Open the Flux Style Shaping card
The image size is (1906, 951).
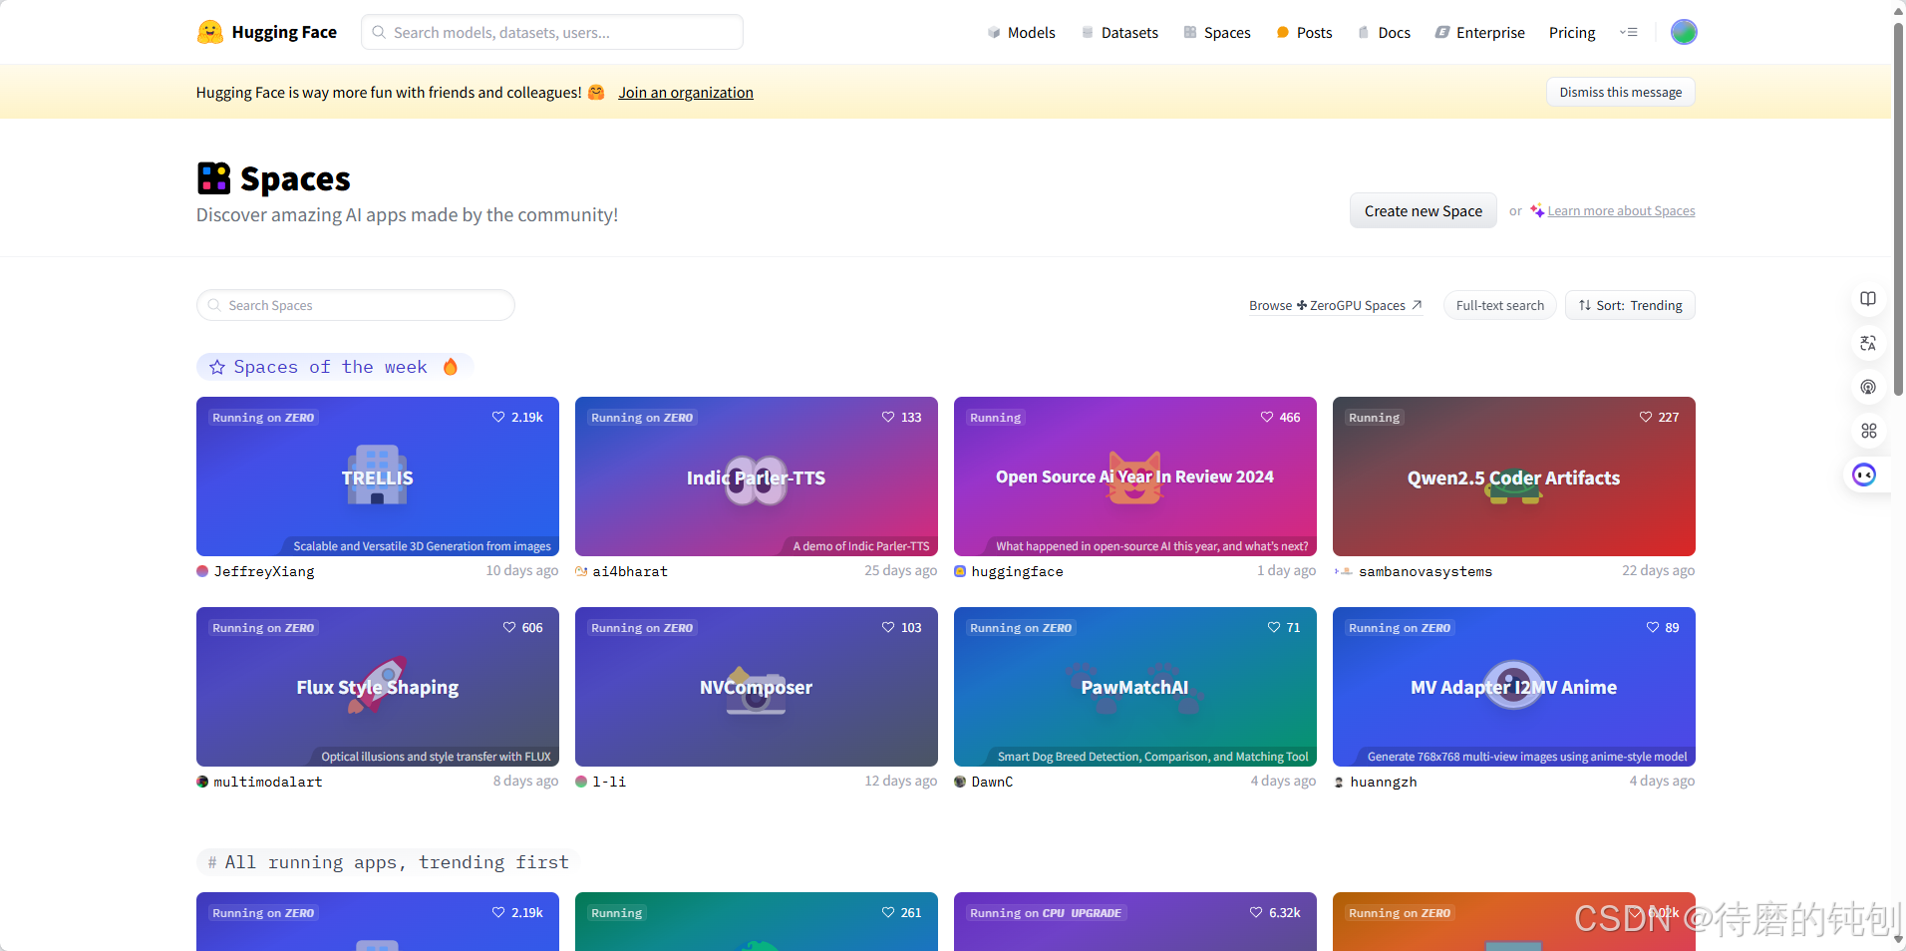click(x=378, y=687)
